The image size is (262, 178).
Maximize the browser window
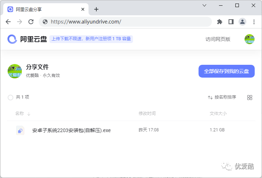pyautogui.click(x=237, y=5)
